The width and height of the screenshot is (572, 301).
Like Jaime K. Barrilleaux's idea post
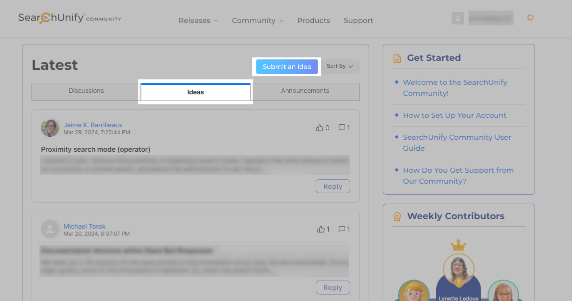tap(320, 128)
